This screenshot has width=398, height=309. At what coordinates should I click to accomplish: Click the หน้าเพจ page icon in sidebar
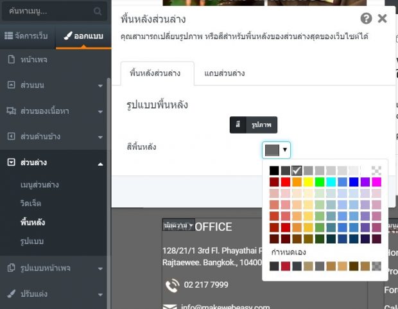coord(11,60)
